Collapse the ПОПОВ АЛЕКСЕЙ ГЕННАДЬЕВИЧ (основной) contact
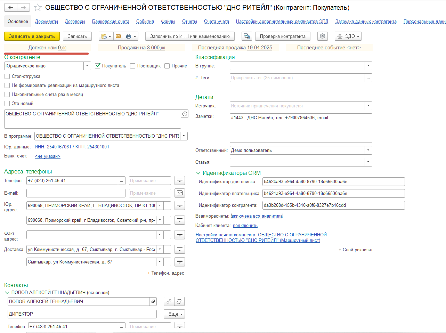 pos(7,292)
